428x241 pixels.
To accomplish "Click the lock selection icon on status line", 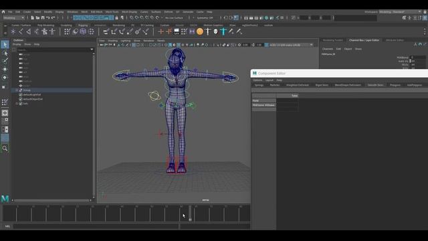I will point(116,18).
